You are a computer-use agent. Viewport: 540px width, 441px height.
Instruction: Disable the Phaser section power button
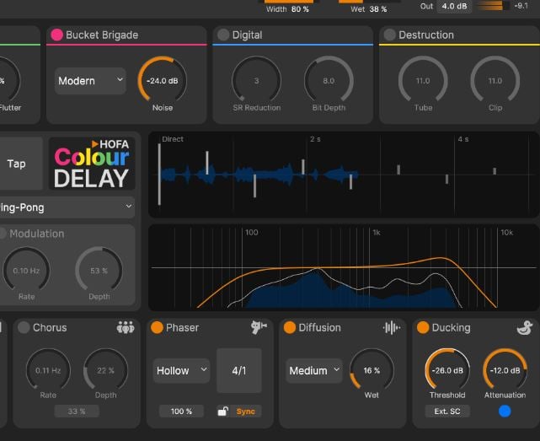pos(157,327)
